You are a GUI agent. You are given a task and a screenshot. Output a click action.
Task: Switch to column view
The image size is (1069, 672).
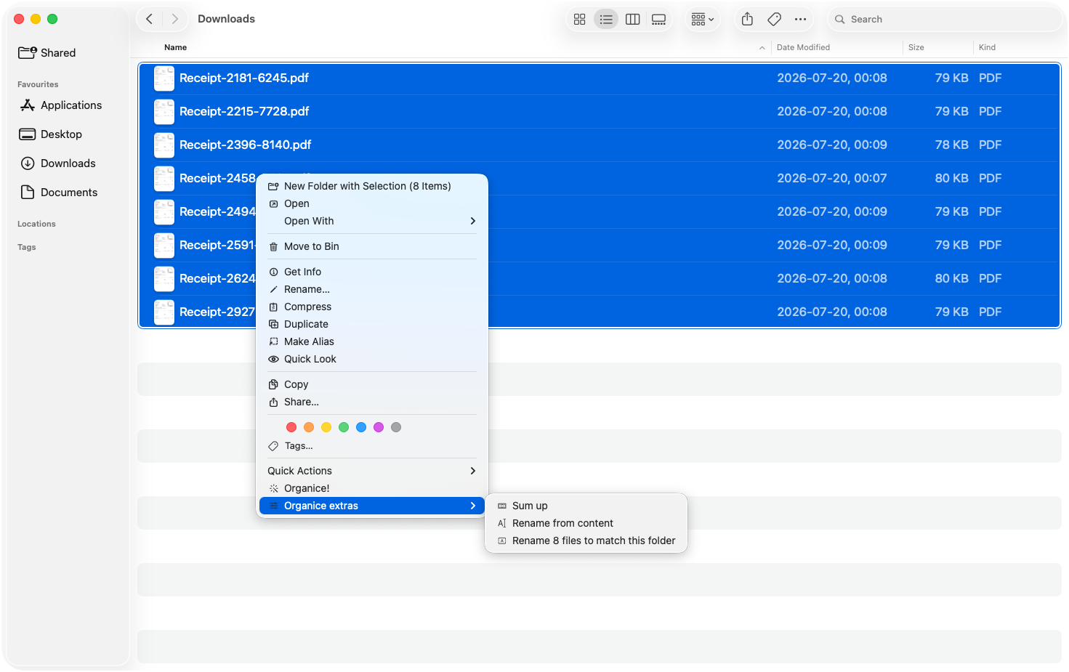click(x=632, y=20)
